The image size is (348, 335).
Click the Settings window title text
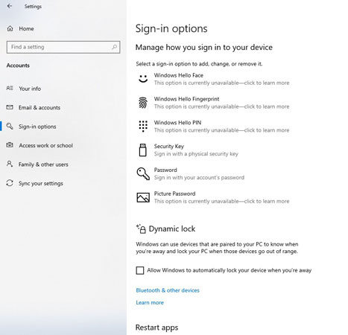(x=33, y=7)
